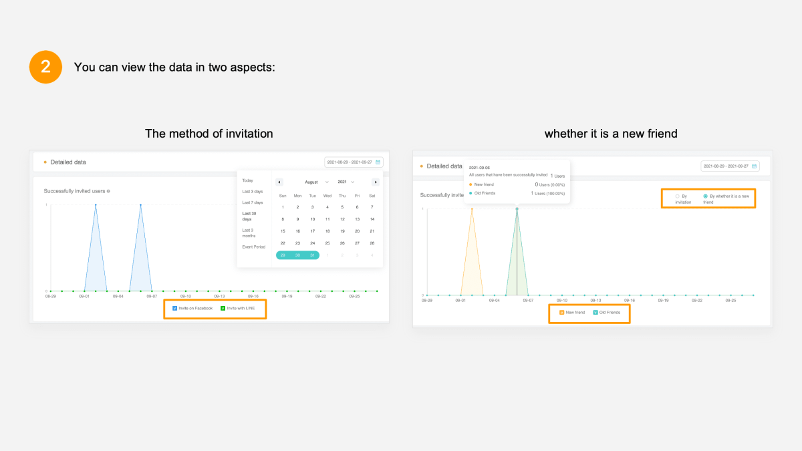Go to previous month in calendar
This screenshot has width=802, height=451.
coord(279,182)
